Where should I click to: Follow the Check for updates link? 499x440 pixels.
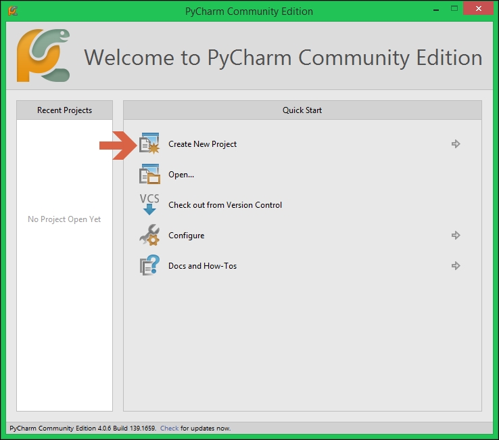(169, 428)
